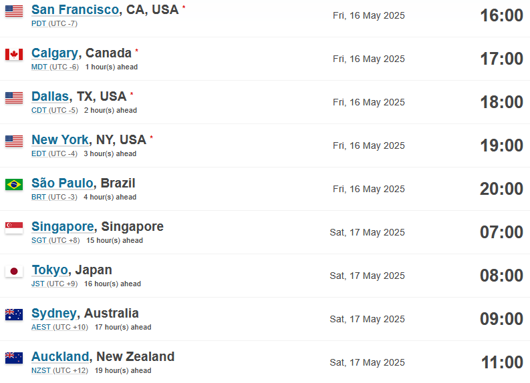
Task: Click the Sat, 17 May 2025 date for Sydney
Action: click(367, 319)
